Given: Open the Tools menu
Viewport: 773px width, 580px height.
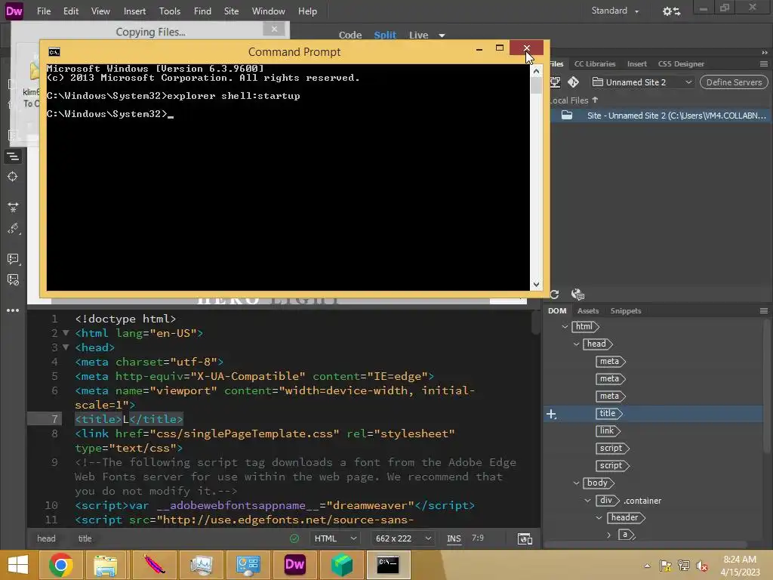Looking at the screenshot, I should tap(170, 11).
